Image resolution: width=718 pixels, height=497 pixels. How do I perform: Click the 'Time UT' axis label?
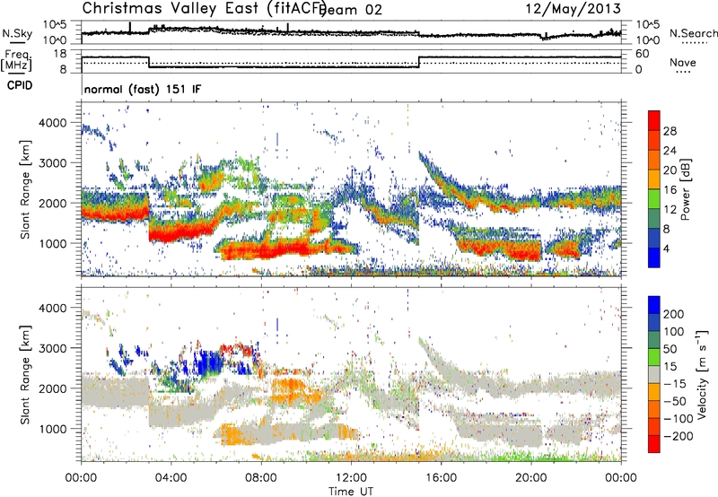pyautogui.click(x=351, y=492)
